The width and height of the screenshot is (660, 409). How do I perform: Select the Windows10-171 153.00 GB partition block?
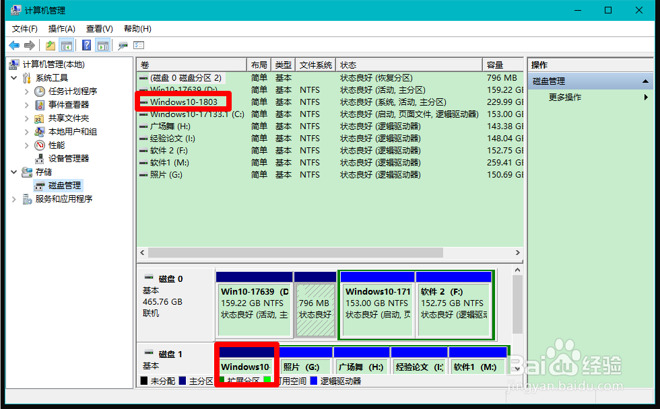(x=377, y=305)
